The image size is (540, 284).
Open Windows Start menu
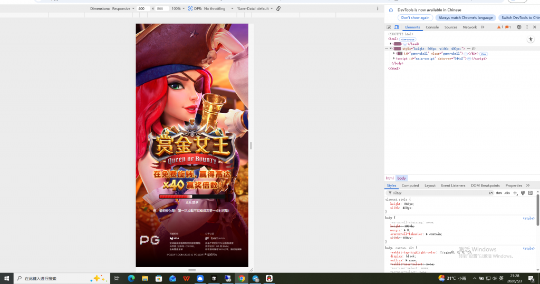tap(6, 279)
